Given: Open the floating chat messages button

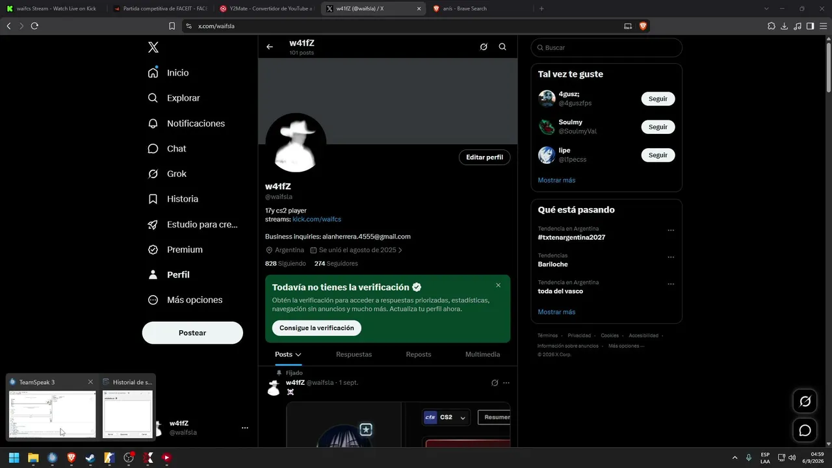Looking at the screenshot, I should coord(805,430).
